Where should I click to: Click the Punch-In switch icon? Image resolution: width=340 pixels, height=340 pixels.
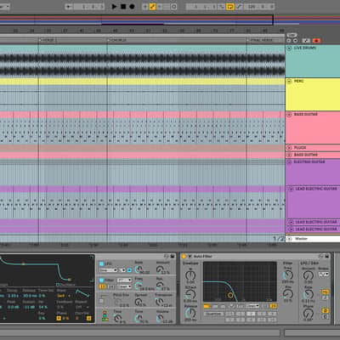221,7
